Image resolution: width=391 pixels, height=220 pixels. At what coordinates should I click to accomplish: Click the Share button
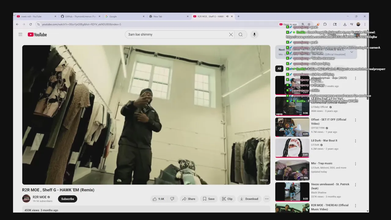pos(188,199)
